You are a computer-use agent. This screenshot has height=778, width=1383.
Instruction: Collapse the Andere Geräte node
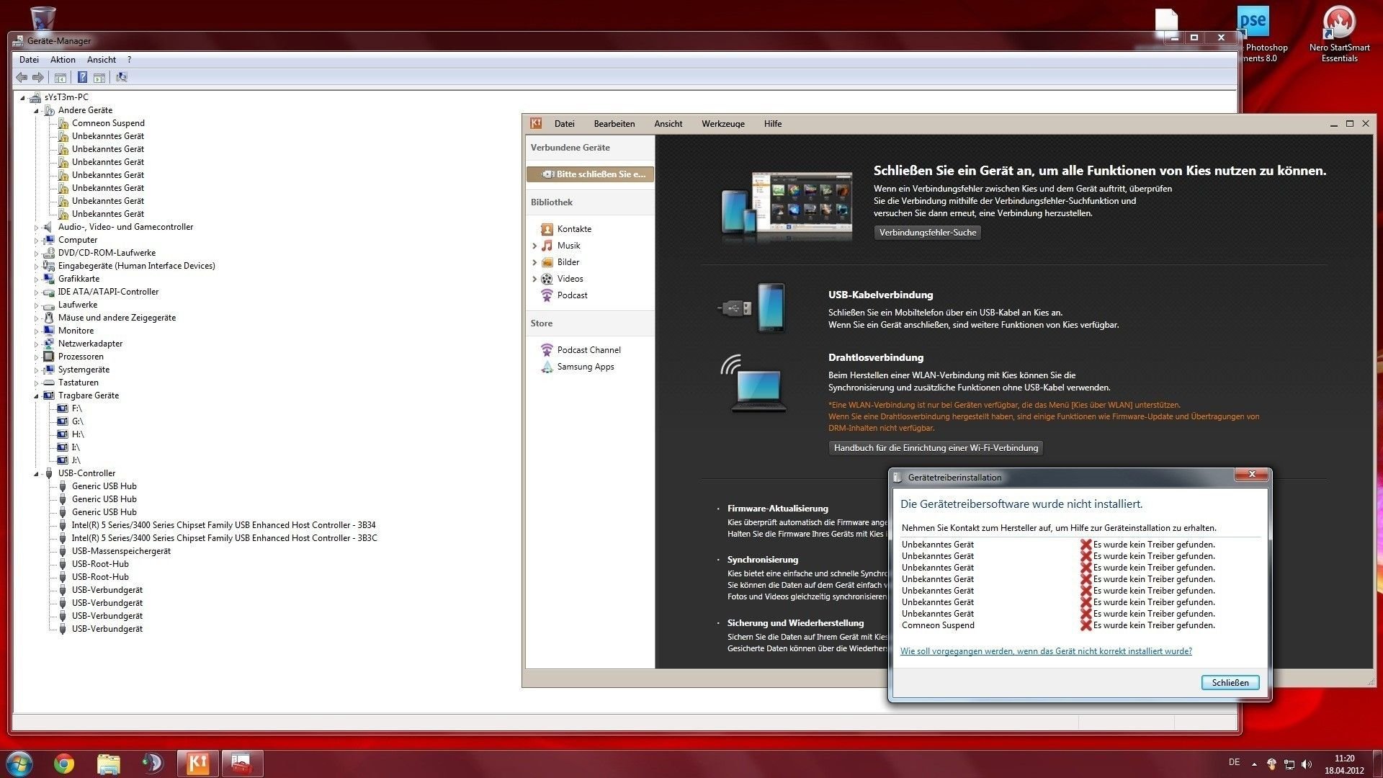36,110
